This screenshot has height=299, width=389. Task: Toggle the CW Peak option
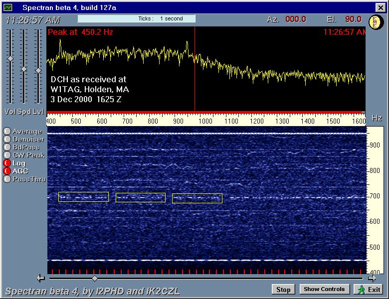point(7,155)
